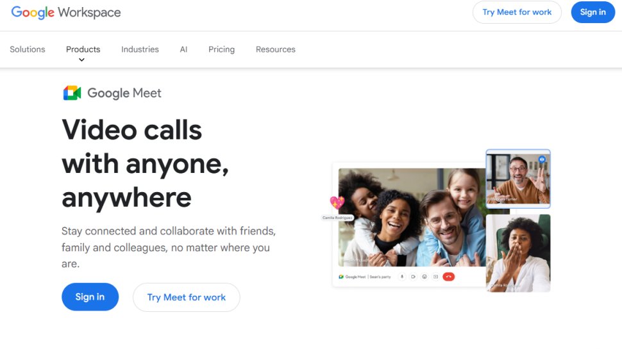
Task: Click Try Meet for work beside hero Sign in
Action: point(187,297)
